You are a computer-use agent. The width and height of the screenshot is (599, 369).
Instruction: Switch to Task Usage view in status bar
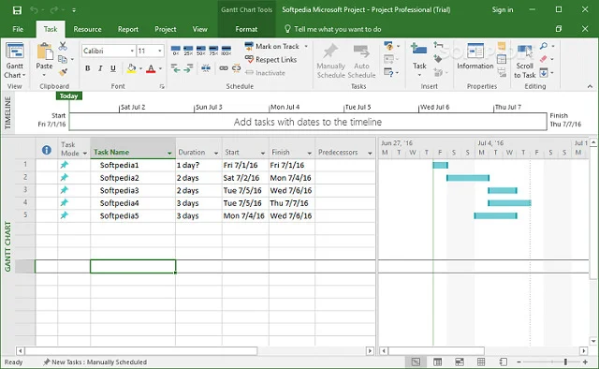pyautogui.click(x=438, y=362)
